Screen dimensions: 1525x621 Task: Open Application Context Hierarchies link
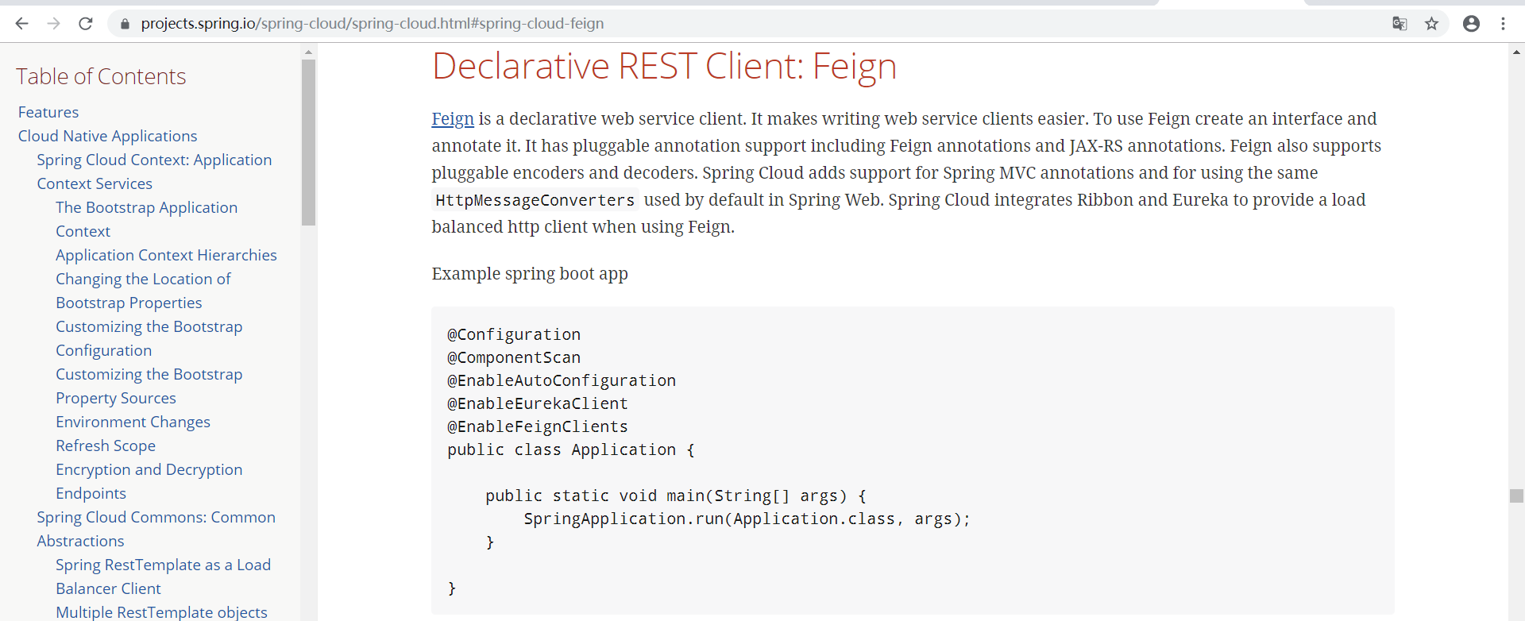tap(166, 255)
